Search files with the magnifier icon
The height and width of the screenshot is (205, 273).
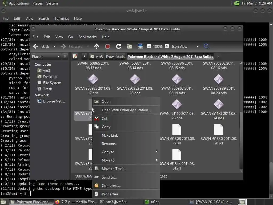pos(206,46)
